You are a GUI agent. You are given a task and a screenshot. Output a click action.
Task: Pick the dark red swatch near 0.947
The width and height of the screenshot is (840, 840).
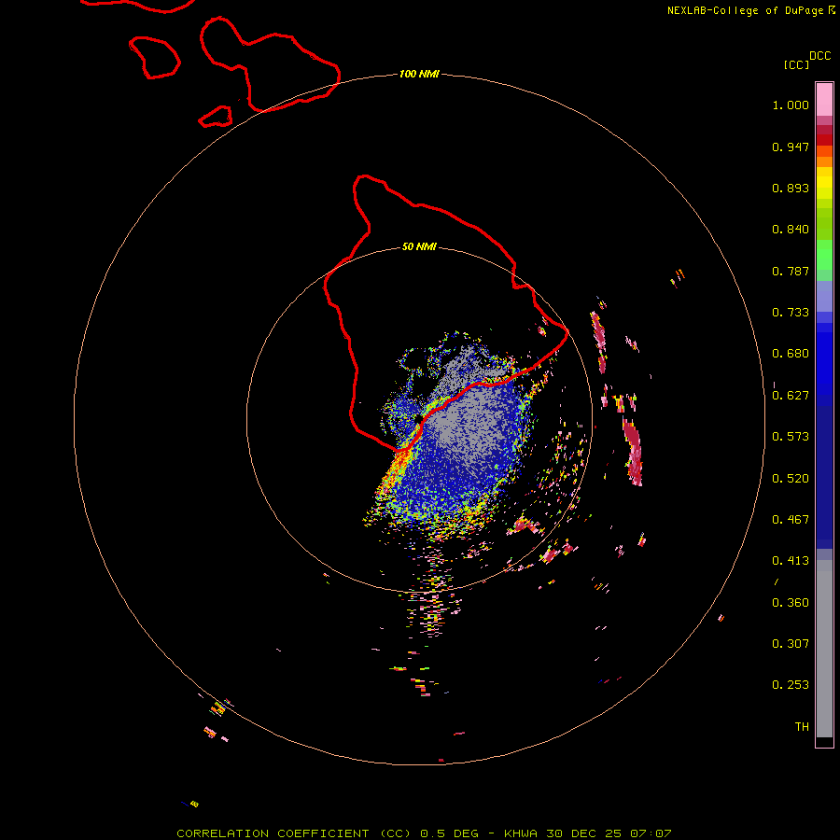[824, 140]
